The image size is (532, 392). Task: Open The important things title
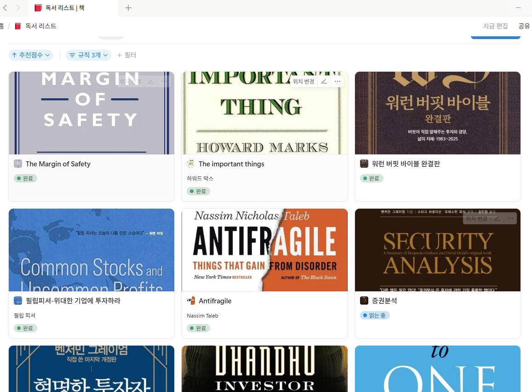[231, 164]
